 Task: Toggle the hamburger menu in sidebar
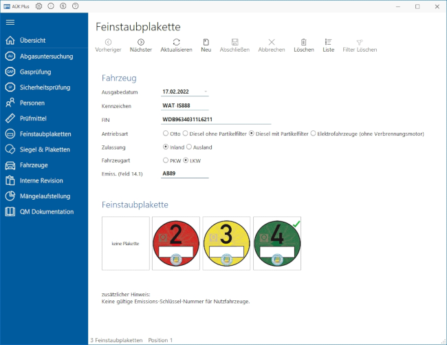[x=10, y=23]
